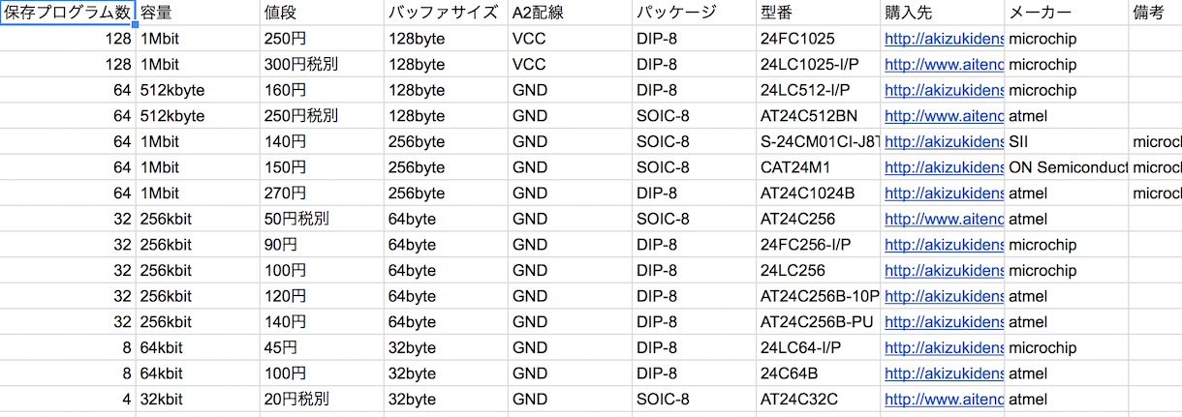Viewport: 1182px width, 417px height.
Task: Click the 購入先 header cell
Action: pyautogui.click(x=943, y=13)
